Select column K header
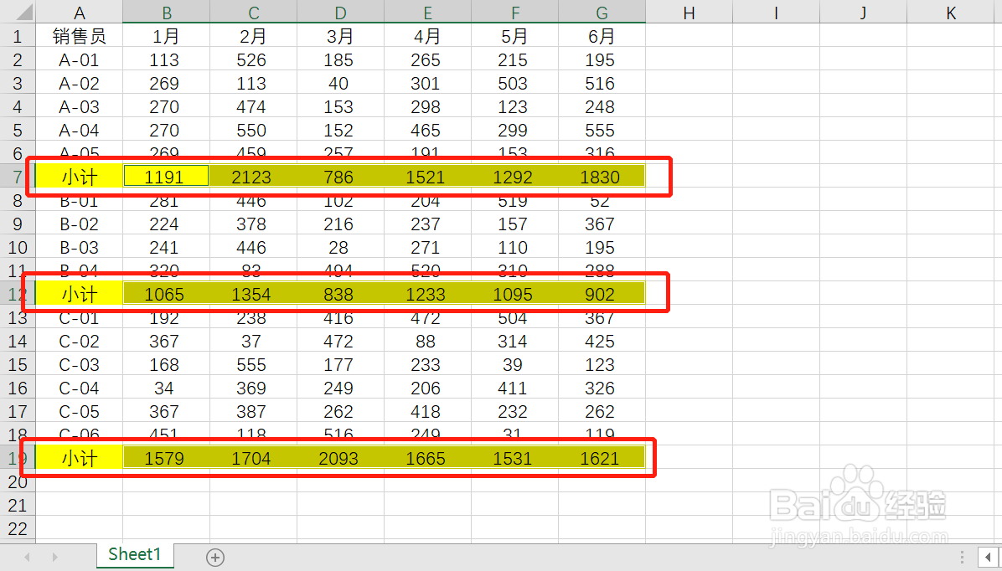Image resolution: width=1002 pixels, height=571 pixels. click(x=951, y=13)
